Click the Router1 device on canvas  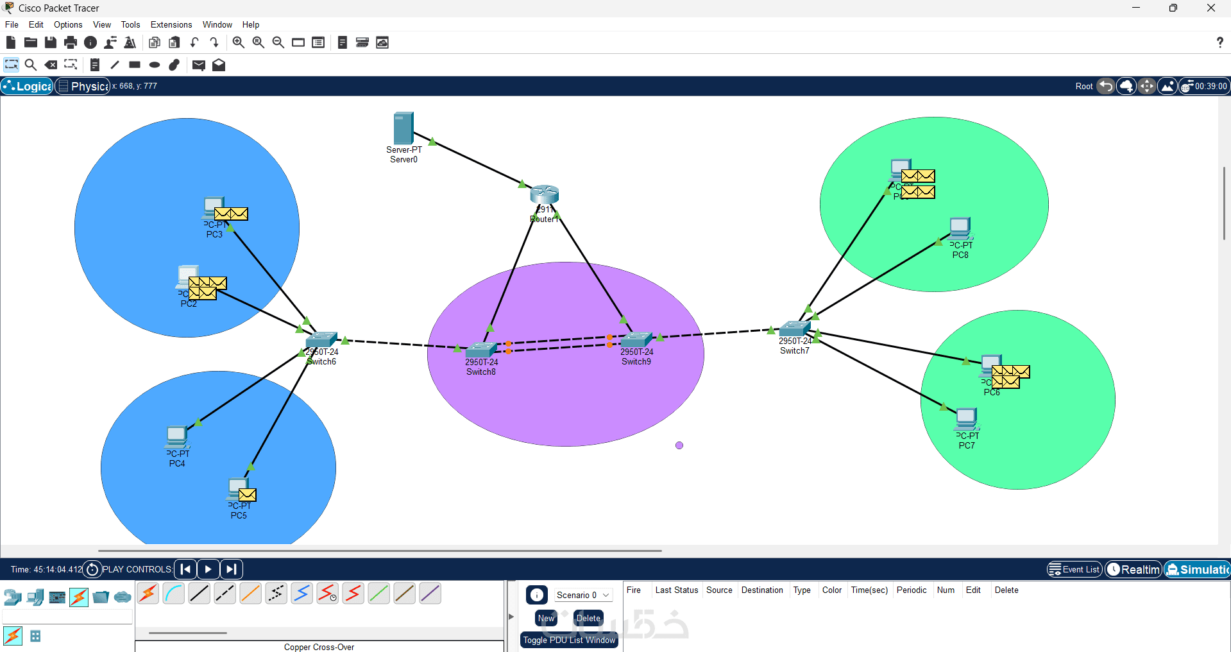click(545, 194)
